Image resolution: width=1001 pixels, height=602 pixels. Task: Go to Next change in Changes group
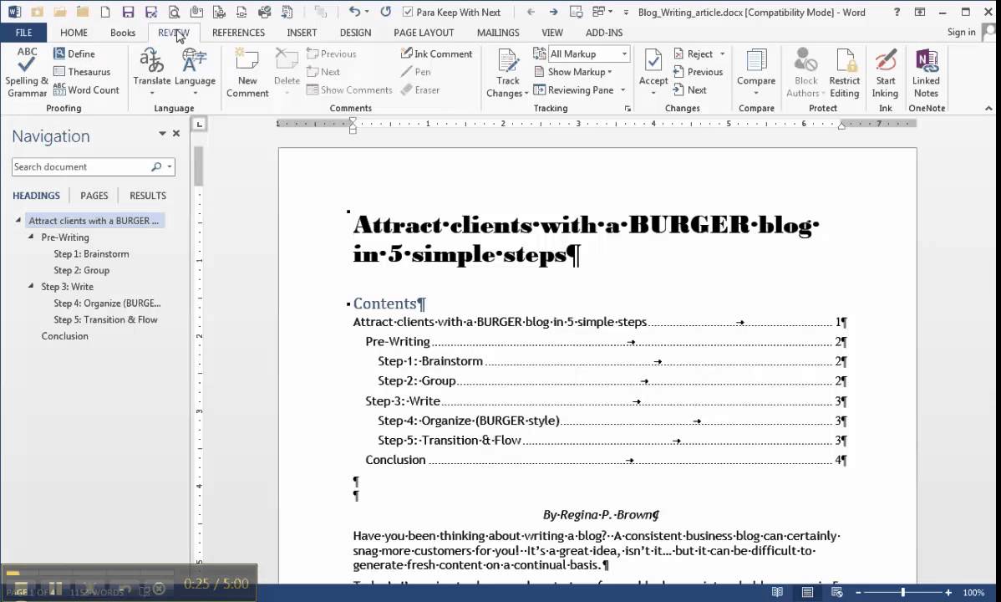[689, 90]
